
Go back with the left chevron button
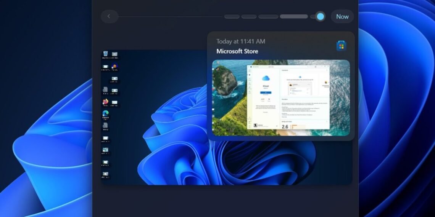pos(109,16)
